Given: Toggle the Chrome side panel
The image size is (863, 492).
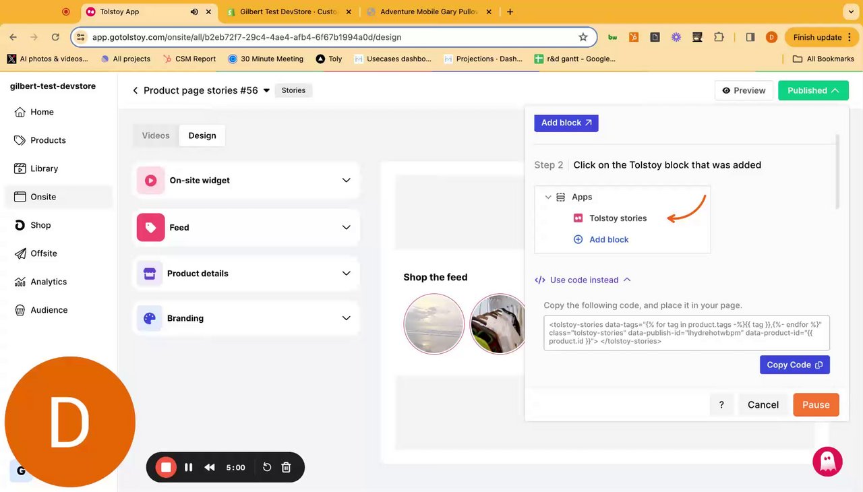Looking at the screenshot, I should point(750,37).
